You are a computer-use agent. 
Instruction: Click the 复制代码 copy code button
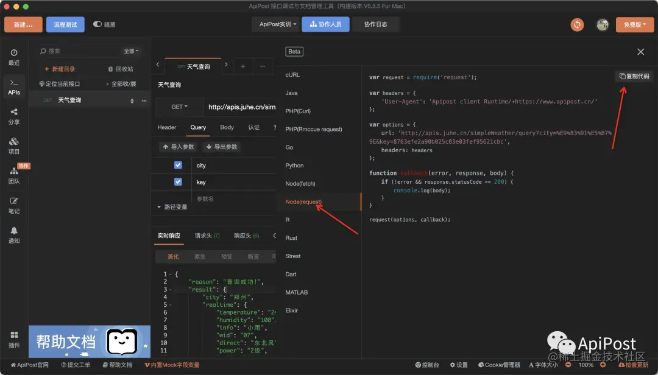pyautogui.click(x=634, y=76)
